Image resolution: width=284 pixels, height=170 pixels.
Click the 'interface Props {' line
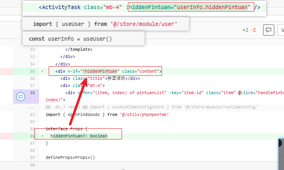pos(67,129)
